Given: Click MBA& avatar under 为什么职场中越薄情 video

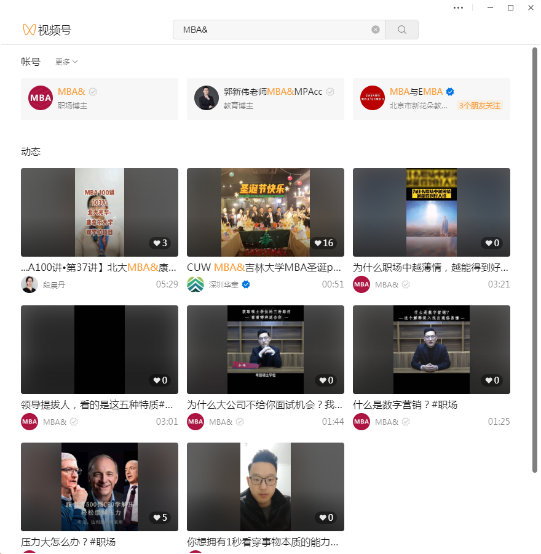Looking at the screenshot, I should [361, 284].
